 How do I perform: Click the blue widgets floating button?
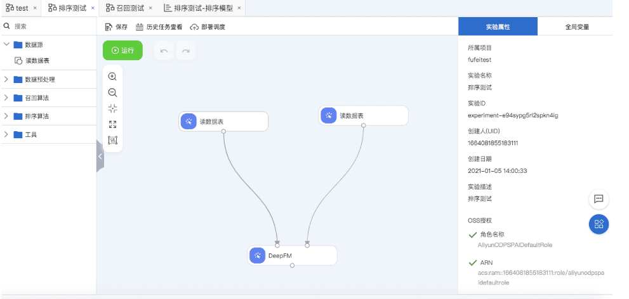pyautogui.click(x=599, y=224)
